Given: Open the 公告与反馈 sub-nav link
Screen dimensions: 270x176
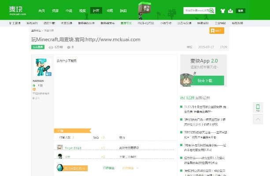Looking at the screenshot, I should 185,23.
